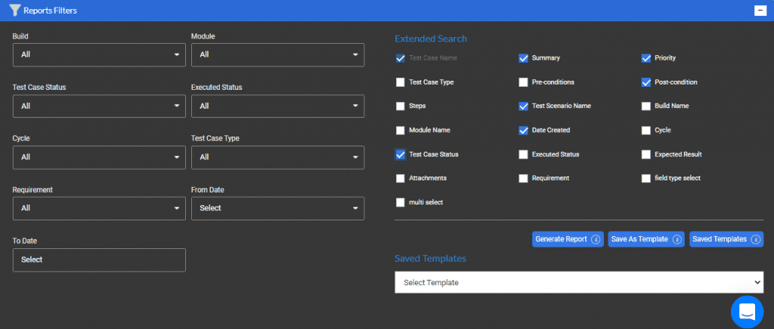The width and height of the screenshot is (774, 329).
Task: Expand the Executed Status filter dropdown
Action: click(278, 106)
